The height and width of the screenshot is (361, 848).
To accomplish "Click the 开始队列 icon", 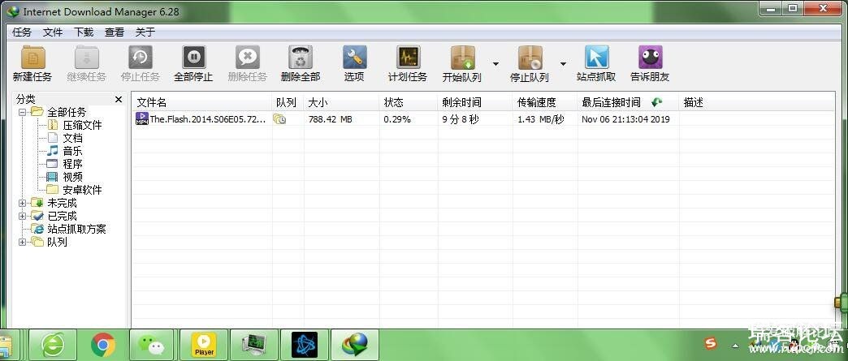I will pos(462,58).
